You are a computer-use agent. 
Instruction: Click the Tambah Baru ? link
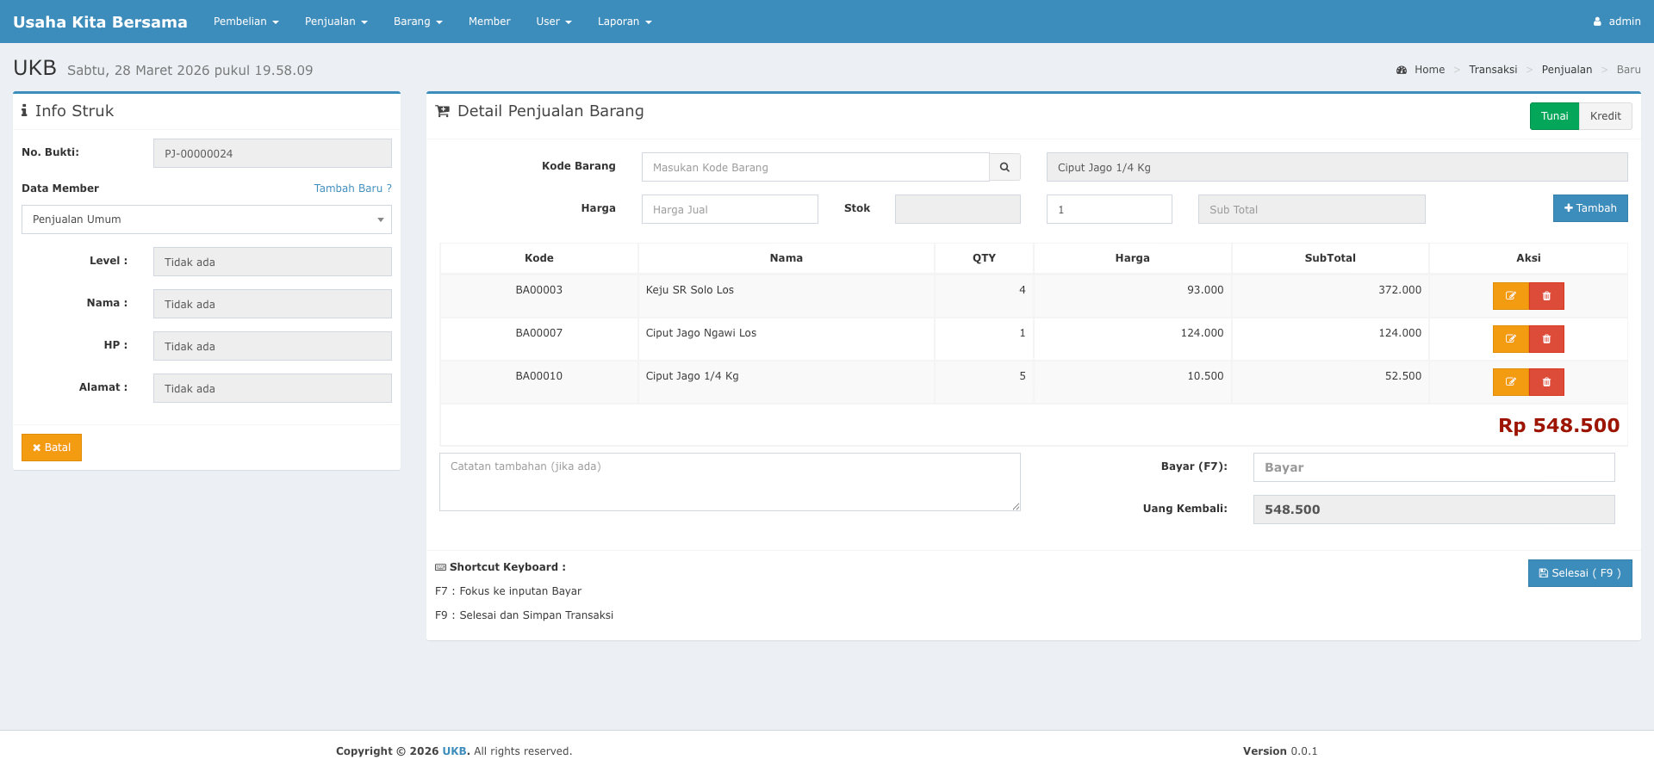click(x=352, y=188)
